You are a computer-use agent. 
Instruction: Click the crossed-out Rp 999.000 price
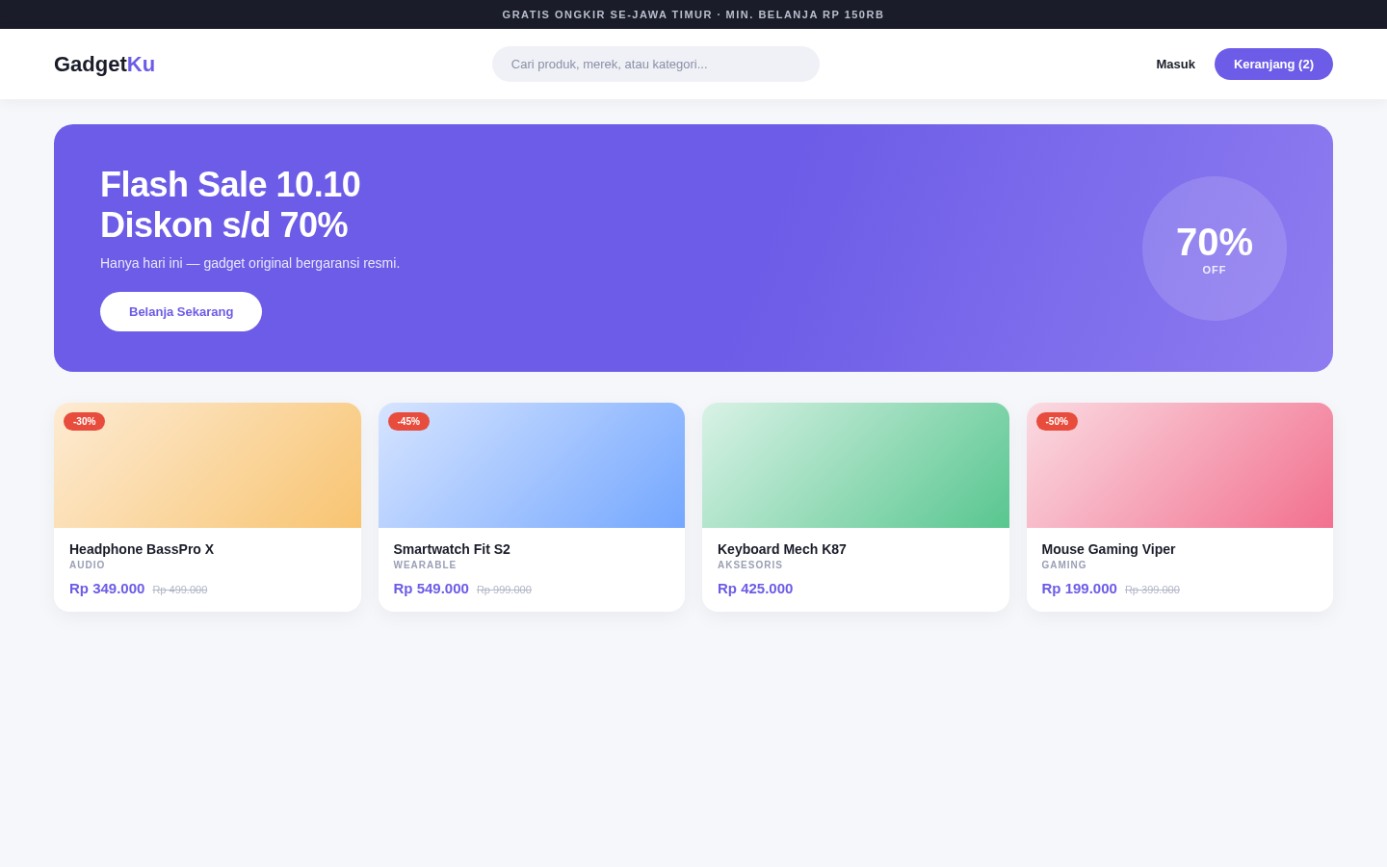pos(504,590)
